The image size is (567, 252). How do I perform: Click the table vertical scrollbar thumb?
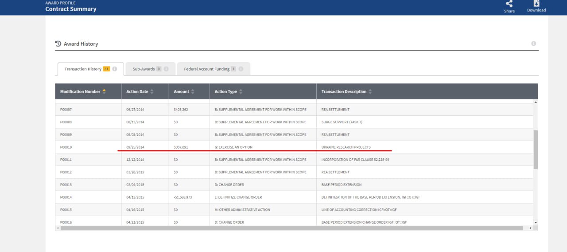point(536,149)
